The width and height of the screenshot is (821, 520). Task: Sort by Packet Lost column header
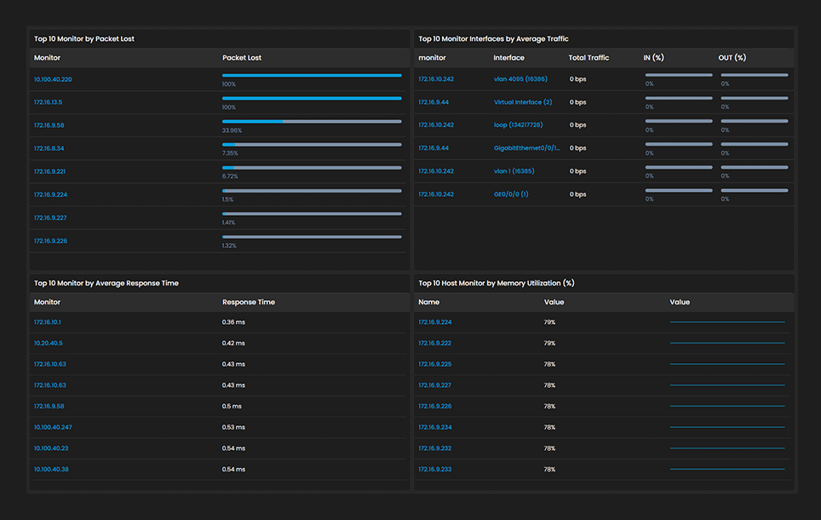tap(242, 58)
